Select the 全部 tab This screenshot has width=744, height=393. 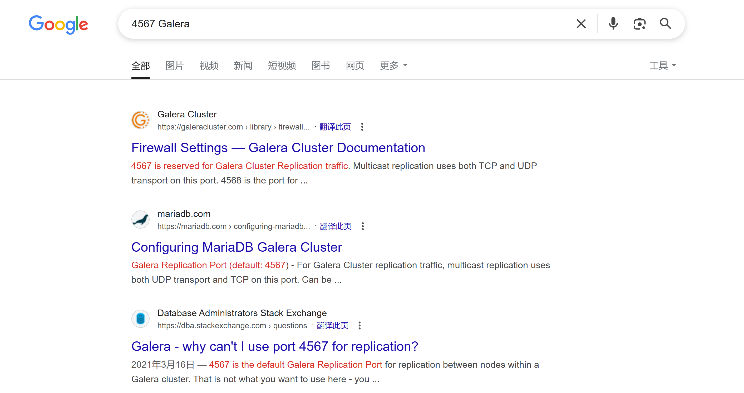[x=140, y=66]
